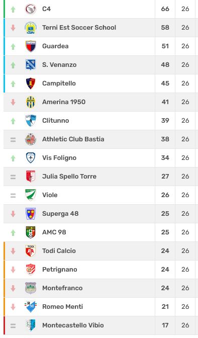Screen dimensions: 198x338
Task: Select the Vis Foligno shield icon
Action: pyautogui.click(x=30, y=158)
